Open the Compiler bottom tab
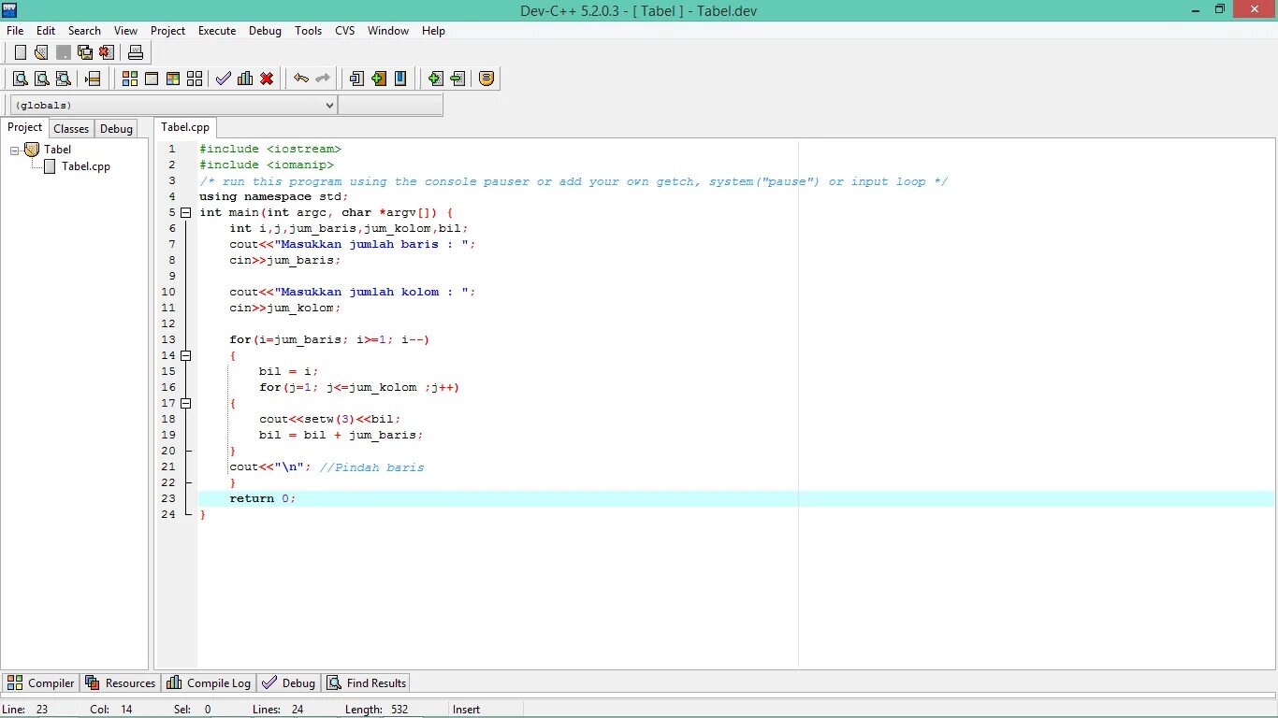 point(40,683)
